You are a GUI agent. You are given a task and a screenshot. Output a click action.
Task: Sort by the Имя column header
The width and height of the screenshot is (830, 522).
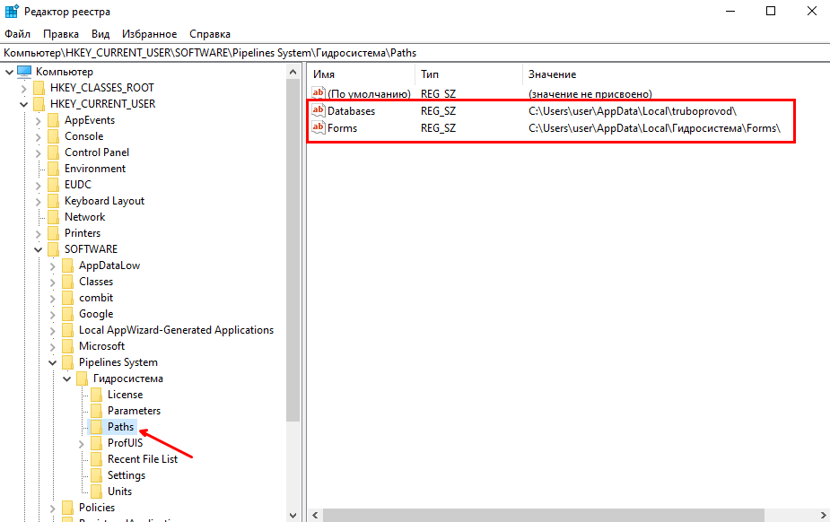click(359, 74)
